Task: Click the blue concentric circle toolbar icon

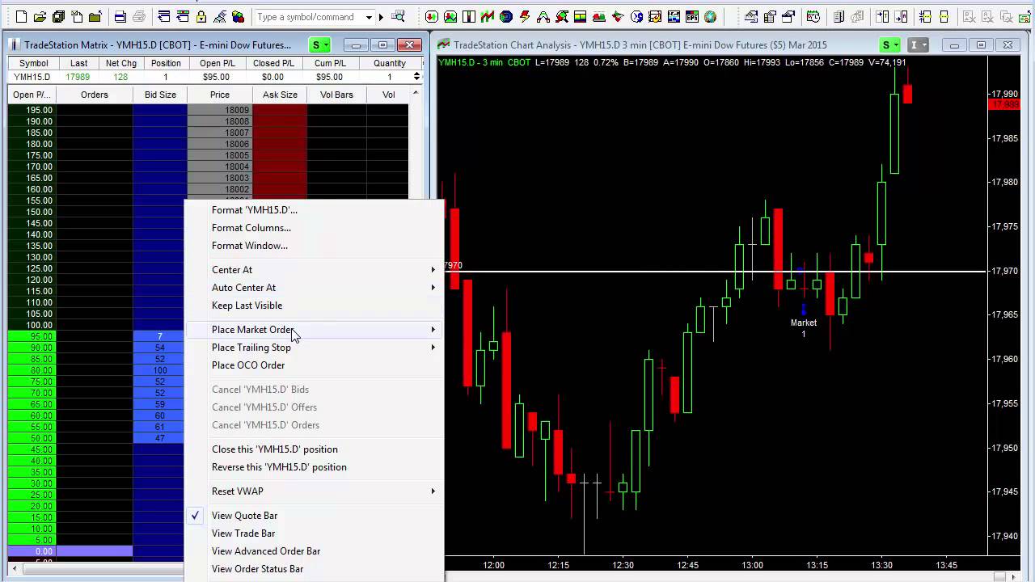Action: pos(506,17)
